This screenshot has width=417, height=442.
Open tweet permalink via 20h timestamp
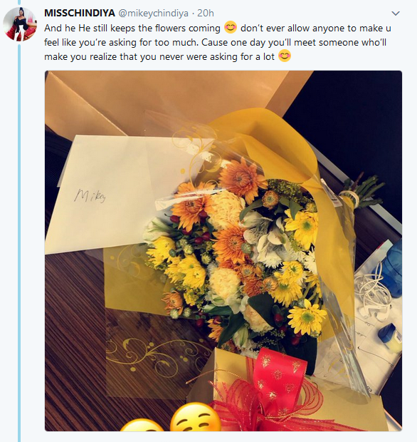206,13
